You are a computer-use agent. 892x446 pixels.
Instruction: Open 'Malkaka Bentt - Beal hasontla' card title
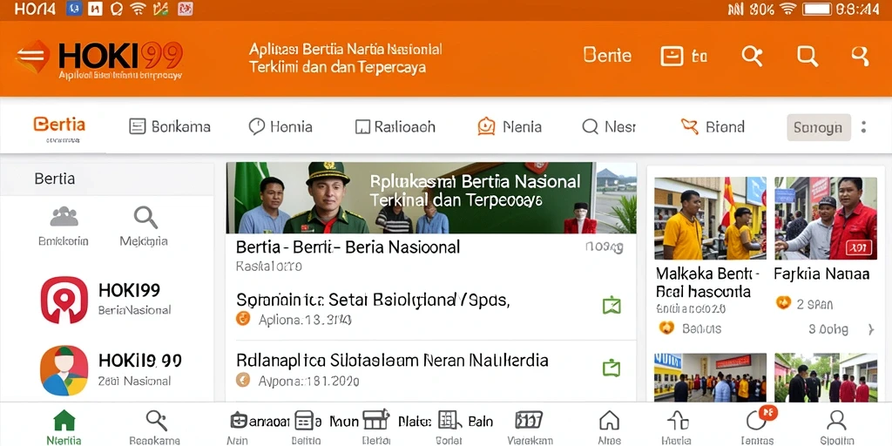(707, 283)
